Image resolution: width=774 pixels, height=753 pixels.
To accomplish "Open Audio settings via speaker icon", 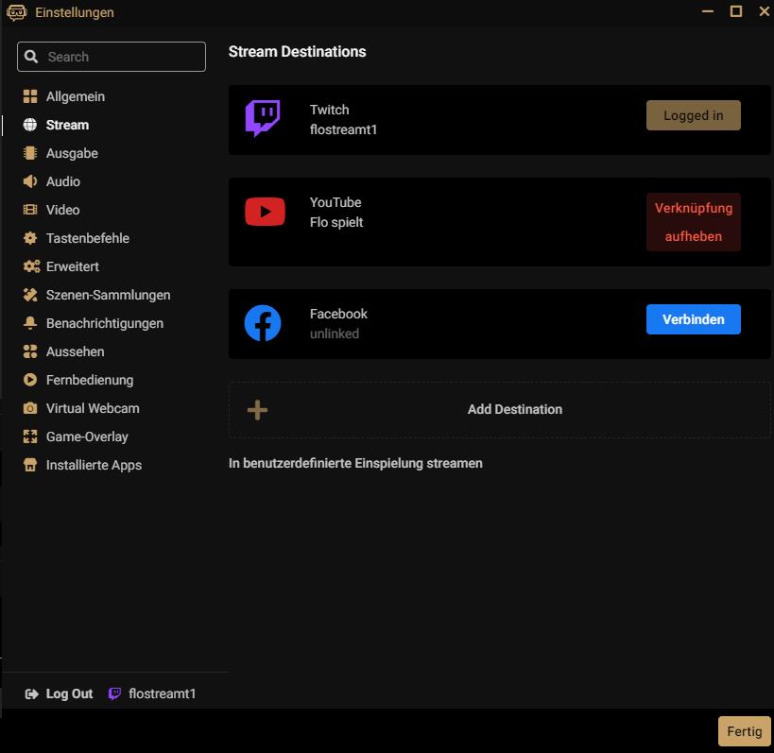I will [30, 181].
